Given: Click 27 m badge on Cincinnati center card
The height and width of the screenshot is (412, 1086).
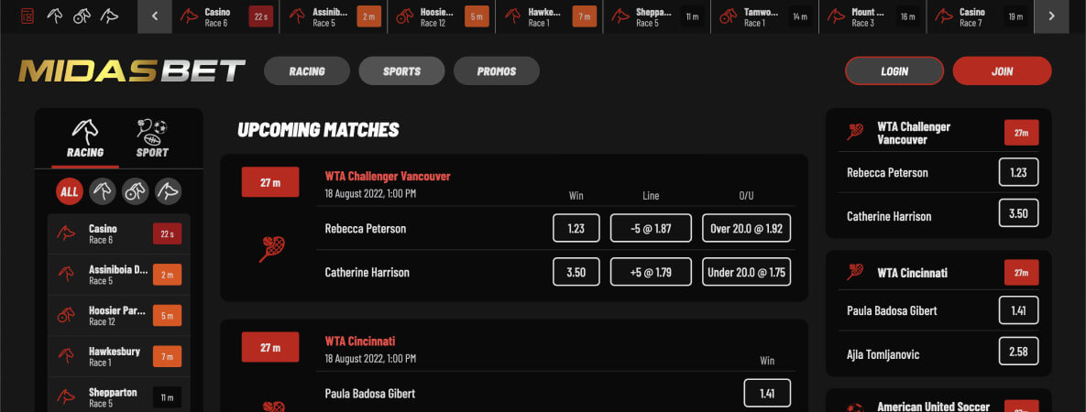Looking at the screenshot, I should [270, 347].
